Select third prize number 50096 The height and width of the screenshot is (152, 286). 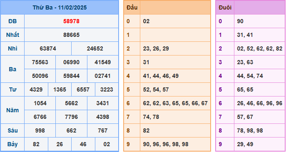click(x=40, y=76)
